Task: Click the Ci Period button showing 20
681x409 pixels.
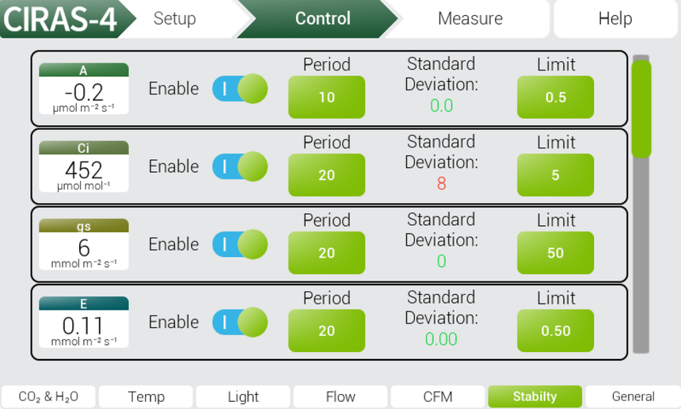Action: (x=326, y=175)
